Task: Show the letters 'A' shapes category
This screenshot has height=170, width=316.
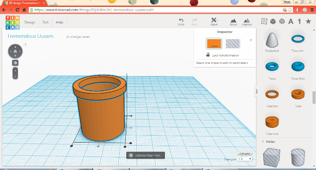Action: click(x=291, y=21)
